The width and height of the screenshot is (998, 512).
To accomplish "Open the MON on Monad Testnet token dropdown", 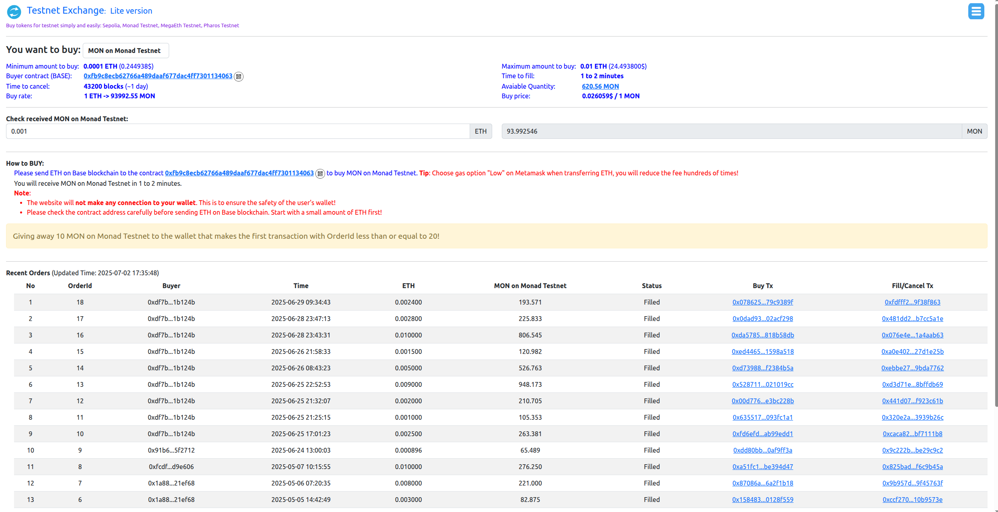I will click(x=126, y=51).
